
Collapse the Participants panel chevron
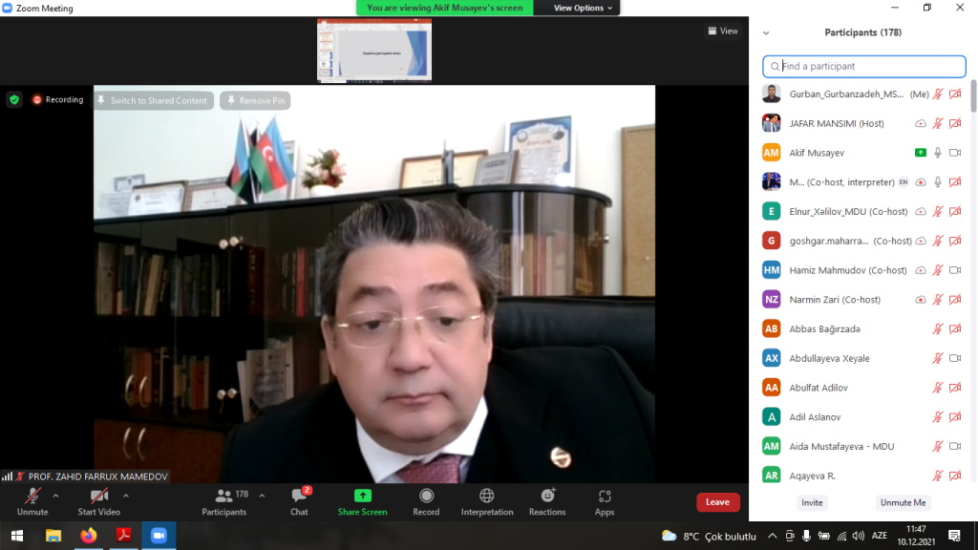click(766, 33)
